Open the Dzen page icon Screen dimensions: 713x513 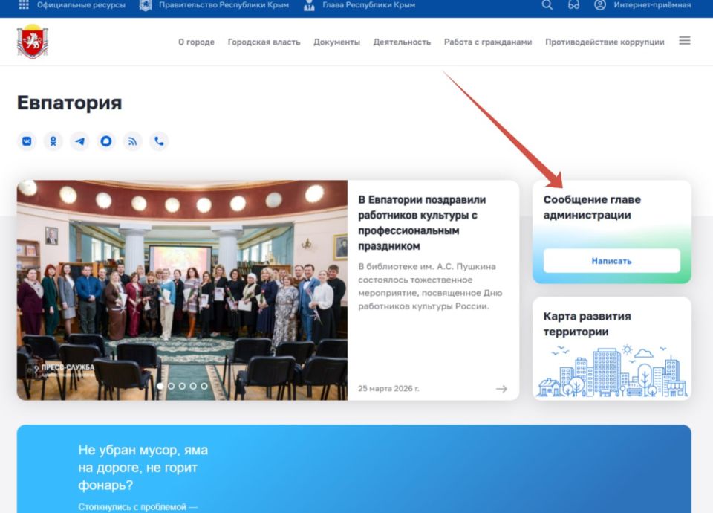(106, 141)
